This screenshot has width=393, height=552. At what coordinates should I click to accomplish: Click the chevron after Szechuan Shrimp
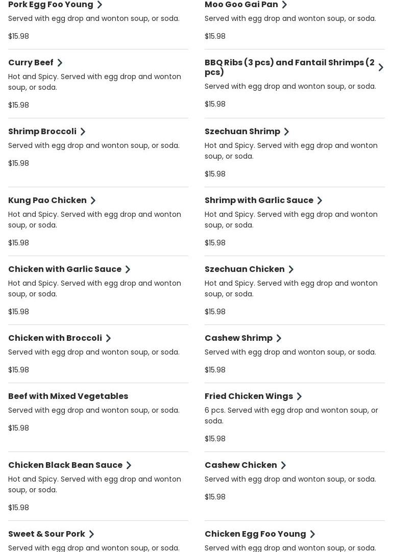click(286, 132)
